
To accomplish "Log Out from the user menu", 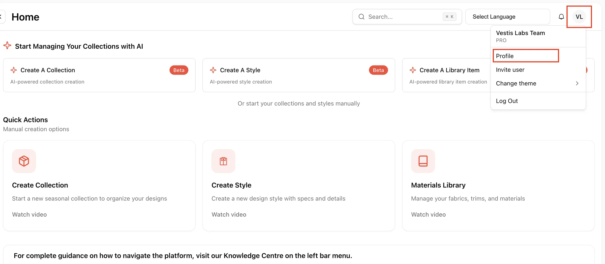I will 538,101.
